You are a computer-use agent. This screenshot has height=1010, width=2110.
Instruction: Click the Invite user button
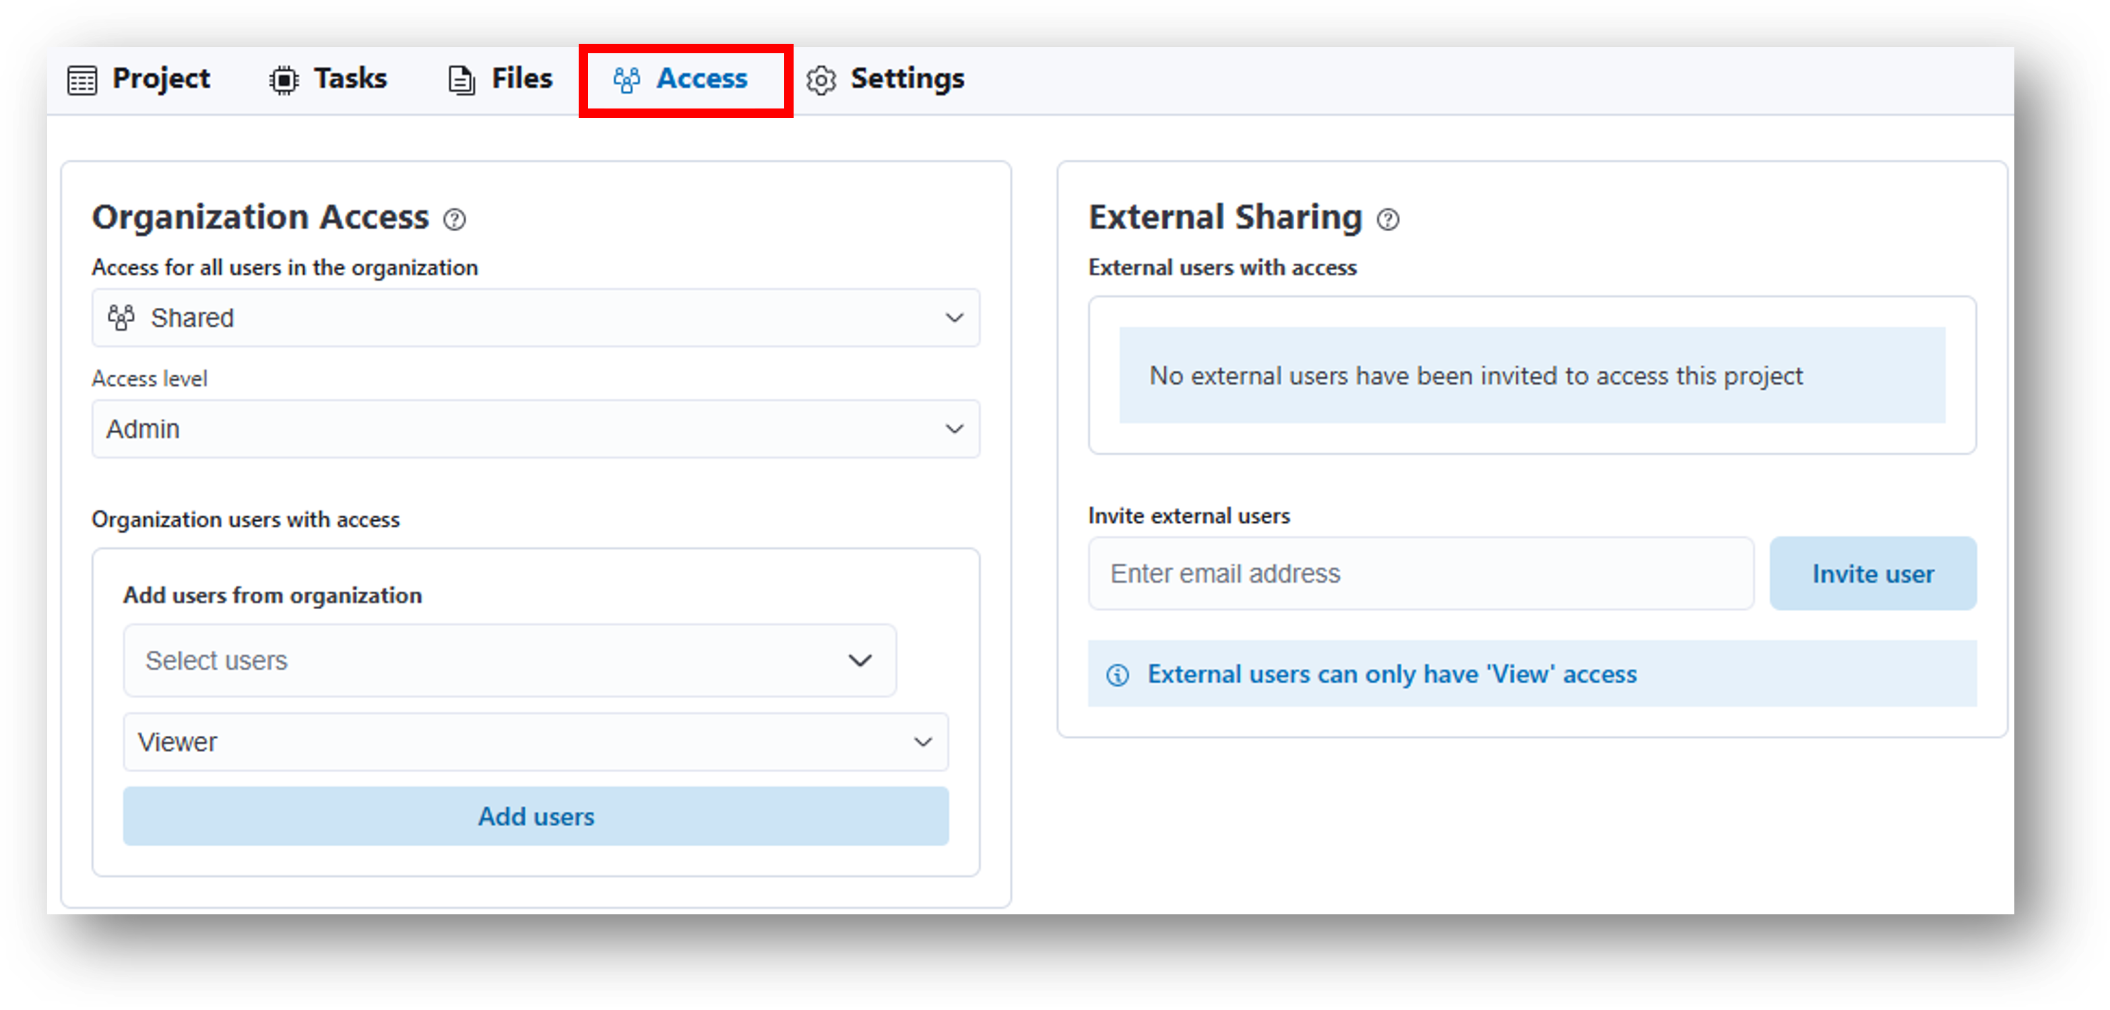[1872, 573]
